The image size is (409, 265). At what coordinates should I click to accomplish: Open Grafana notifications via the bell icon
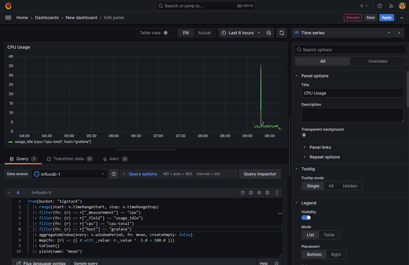391,6
